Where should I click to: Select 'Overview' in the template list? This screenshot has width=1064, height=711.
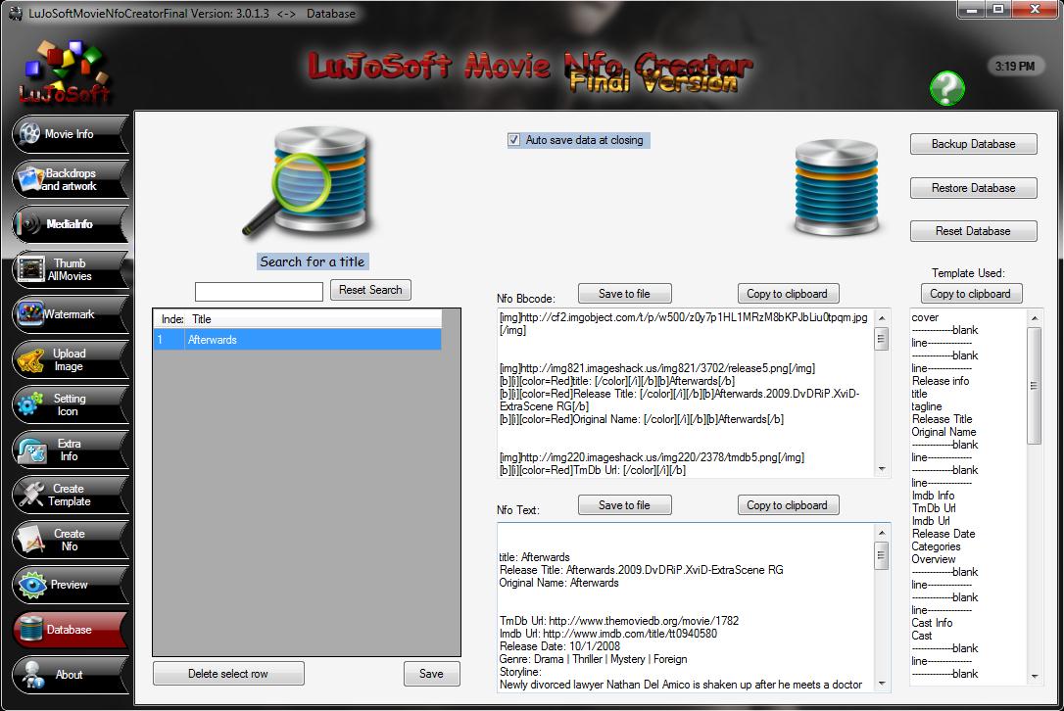tap(933, 560)
